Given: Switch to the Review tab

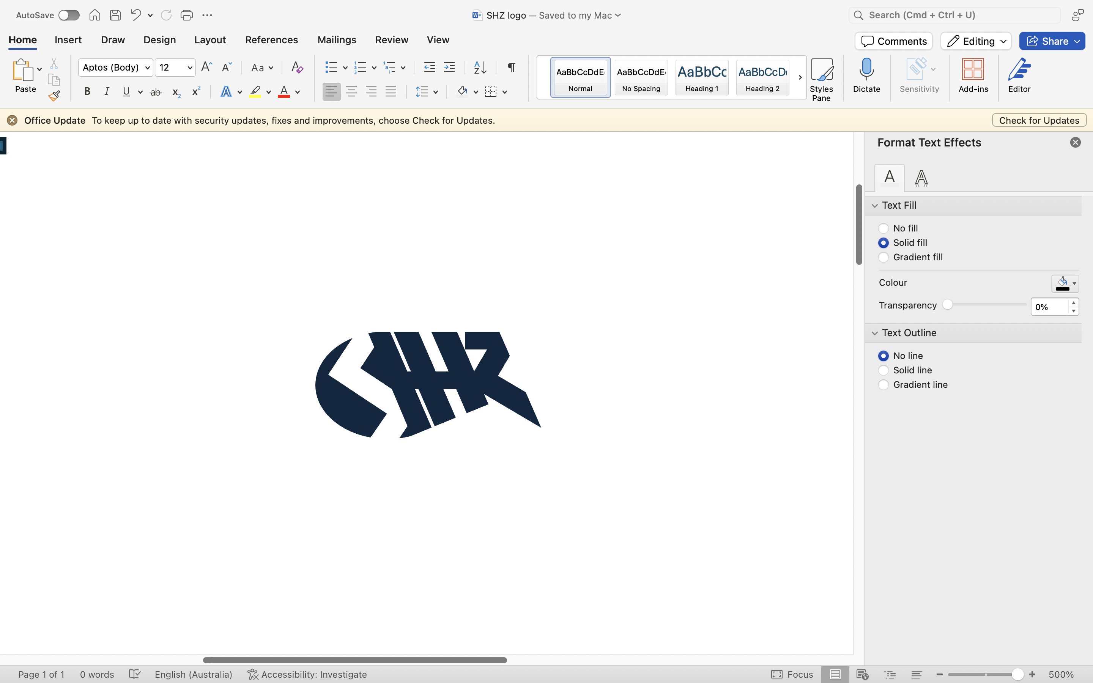Looking at the screenshot, I should point(392,40).
